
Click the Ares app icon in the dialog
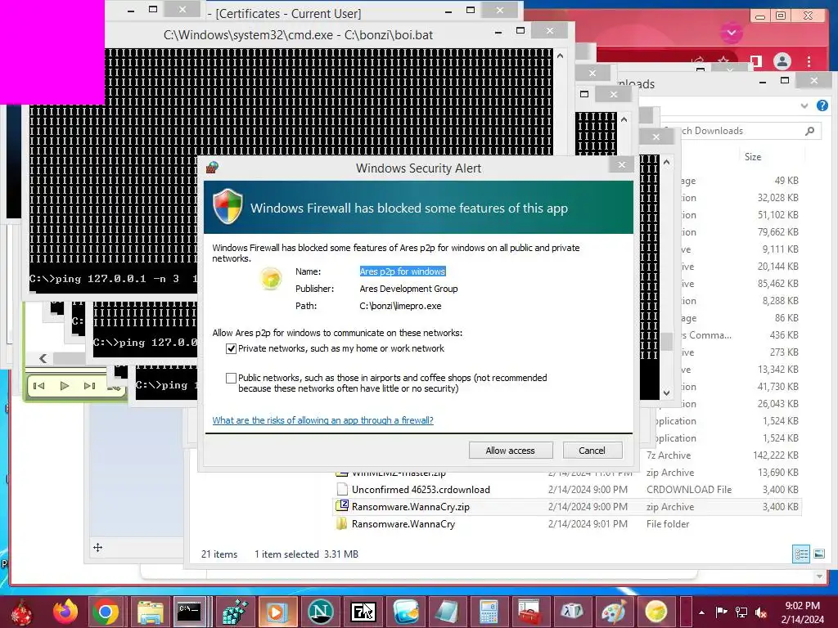[x=271, y=278]
